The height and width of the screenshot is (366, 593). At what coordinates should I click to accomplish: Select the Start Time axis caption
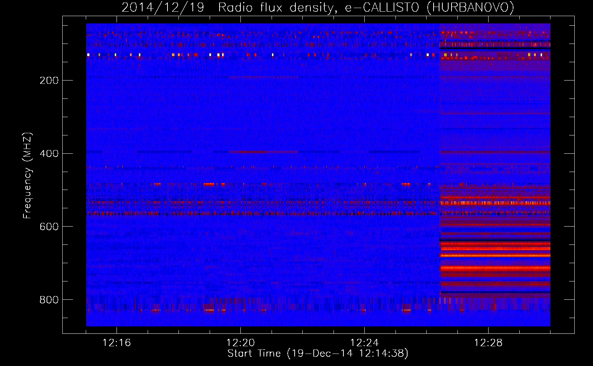point(318,354)
